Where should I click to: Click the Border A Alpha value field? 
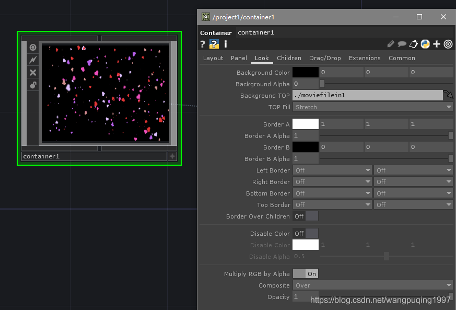(x=306, y=135)
